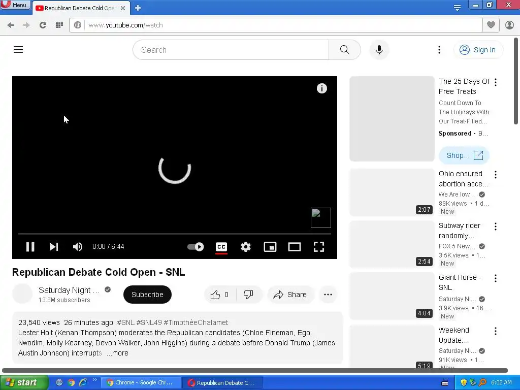The image size is (520, 390).
Task: Open the #SNL hashtag link
Action: (x=126, y=322)
